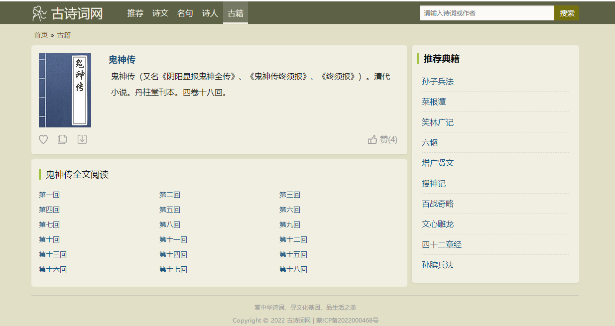Download 鬼神传 with the download icon

coord(82,139)
